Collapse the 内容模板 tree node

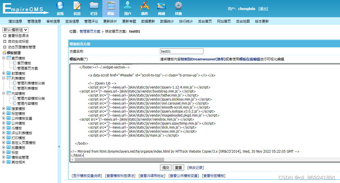tap(4, 93)
